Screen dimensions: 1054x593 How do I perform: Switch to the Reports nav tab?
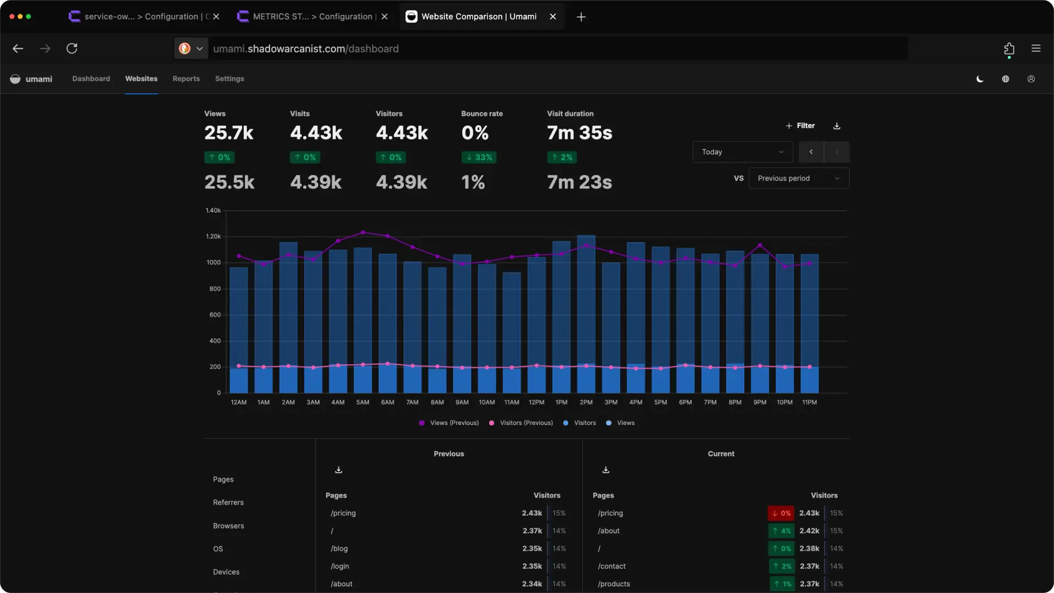pyautogui.click(x=186, y=79)
